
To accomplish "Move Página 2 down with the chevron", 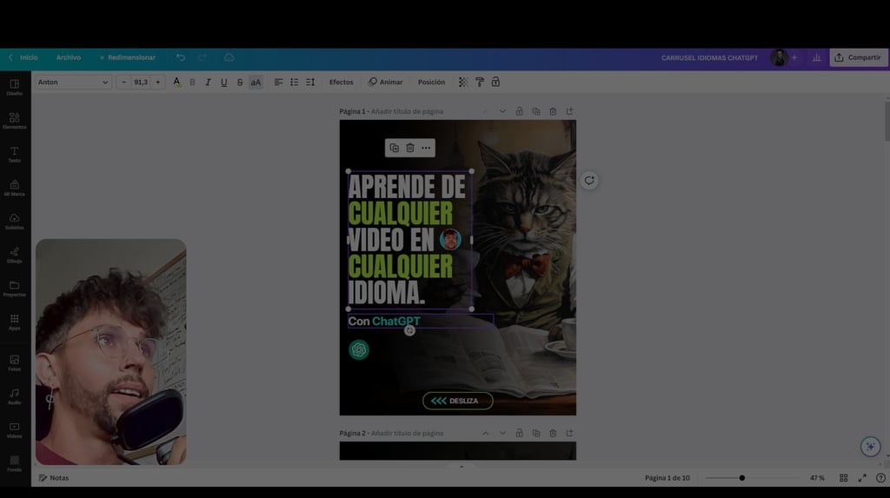I will pyautogui.click(x=502, y=434).
